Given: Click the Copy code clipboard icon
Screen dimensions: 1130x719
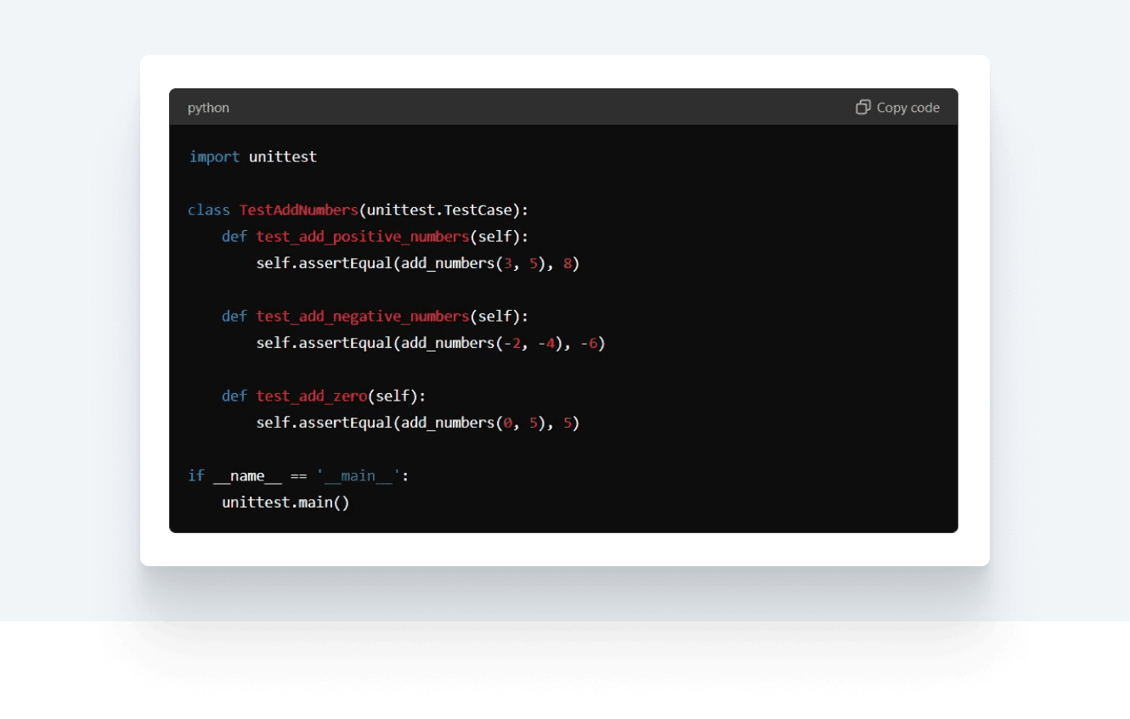Looking at the screenshot, I should (x=863, y=107).
